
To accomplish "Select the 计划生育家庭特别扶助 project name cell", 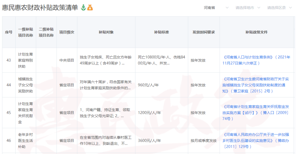I will (26, 60).
